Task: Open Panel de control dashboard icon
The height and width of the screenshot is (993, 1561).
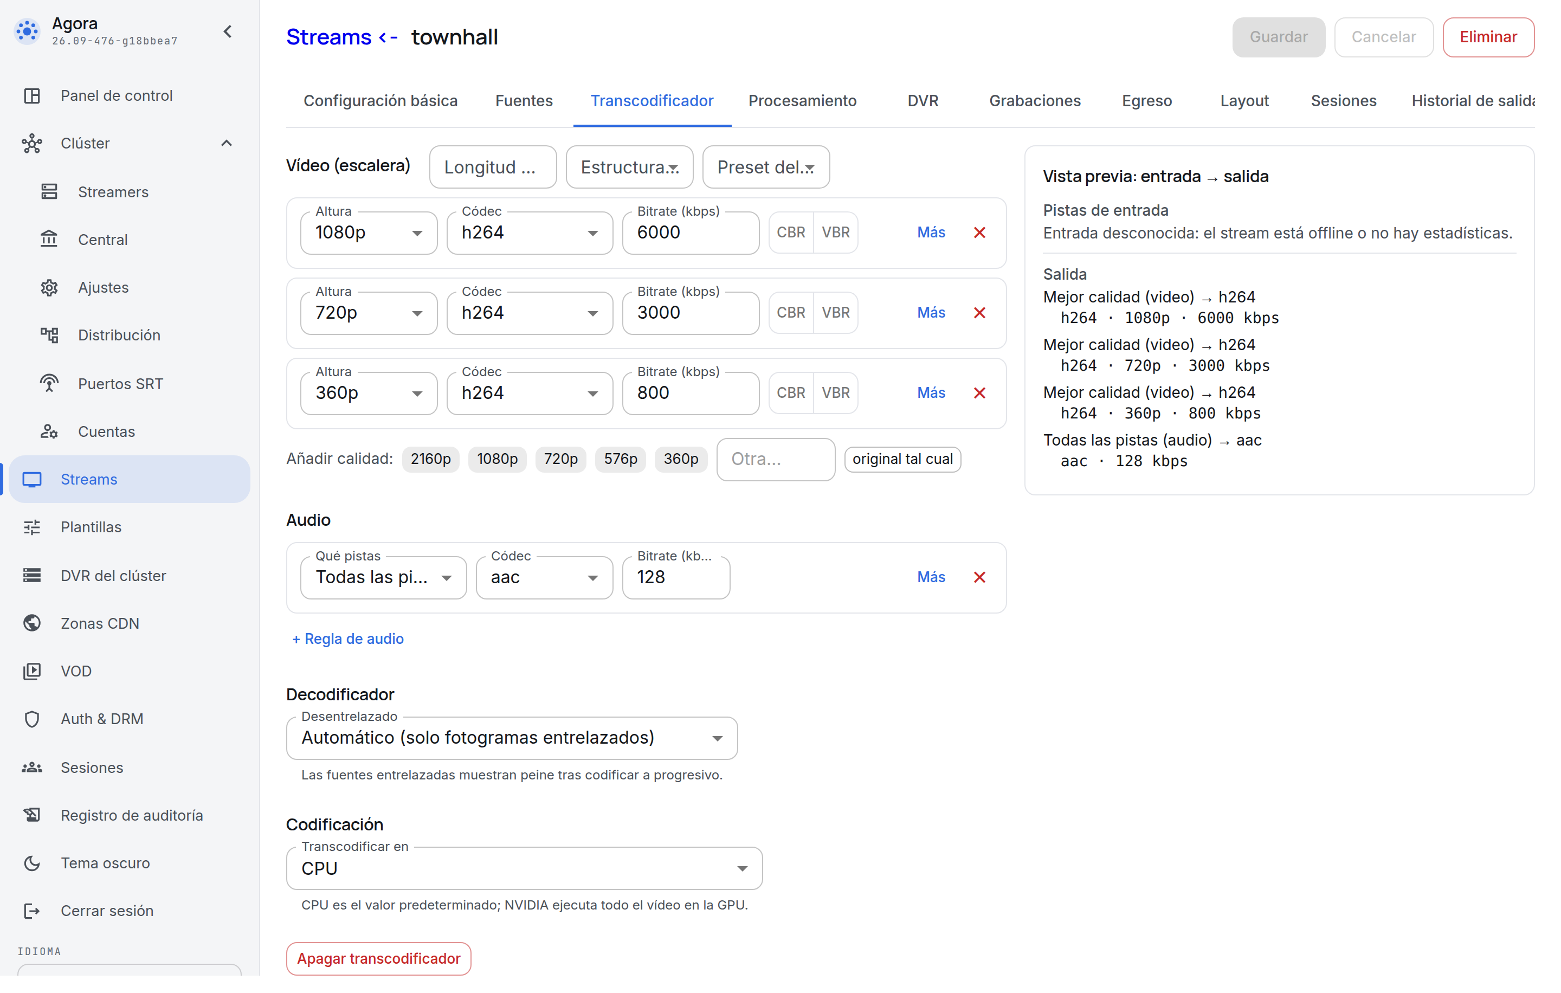Action: point(32,96)
